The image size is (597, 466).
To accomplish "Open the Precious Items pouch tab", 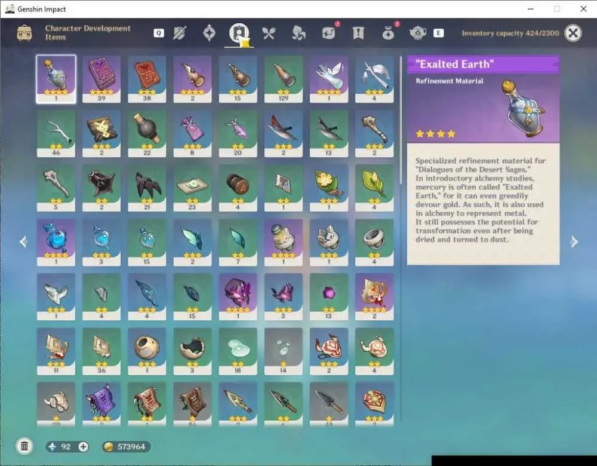I will coord(388,33).
